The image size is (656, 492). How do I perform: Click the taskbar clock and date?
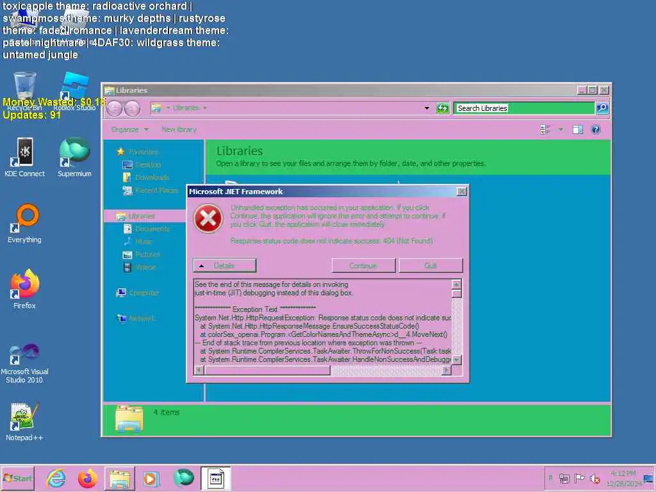(x=623, y=478)
